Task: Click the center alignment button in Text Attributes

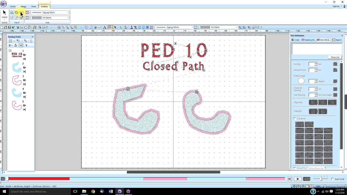Action: coord(323,102)
